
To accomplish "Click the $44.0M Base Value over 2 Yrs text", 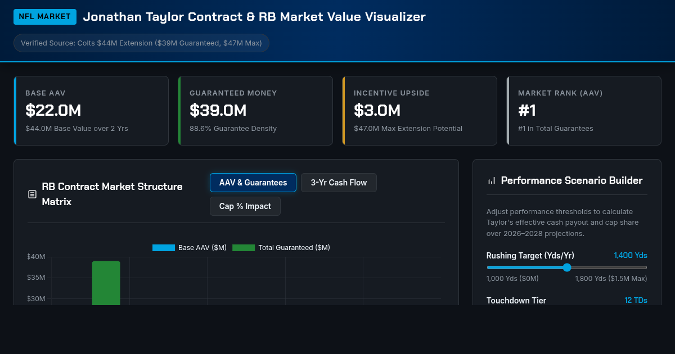I will point(76,129).
